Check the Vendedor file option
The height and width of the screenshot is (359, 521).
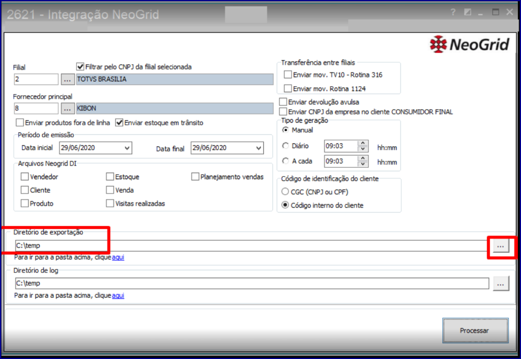pyautogui.click(x=25, y=177)
